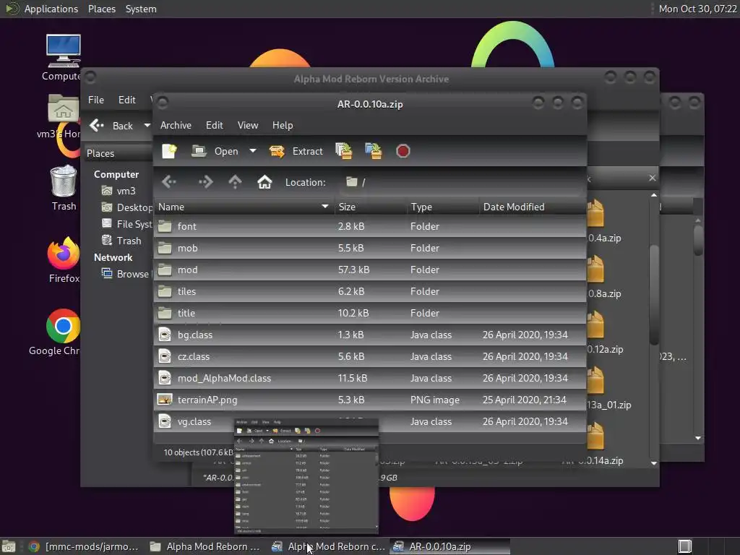The width and height of the screenshot is (740, 555).
Task: Click the New Archive toolbar icon
Action: (169, 152)
